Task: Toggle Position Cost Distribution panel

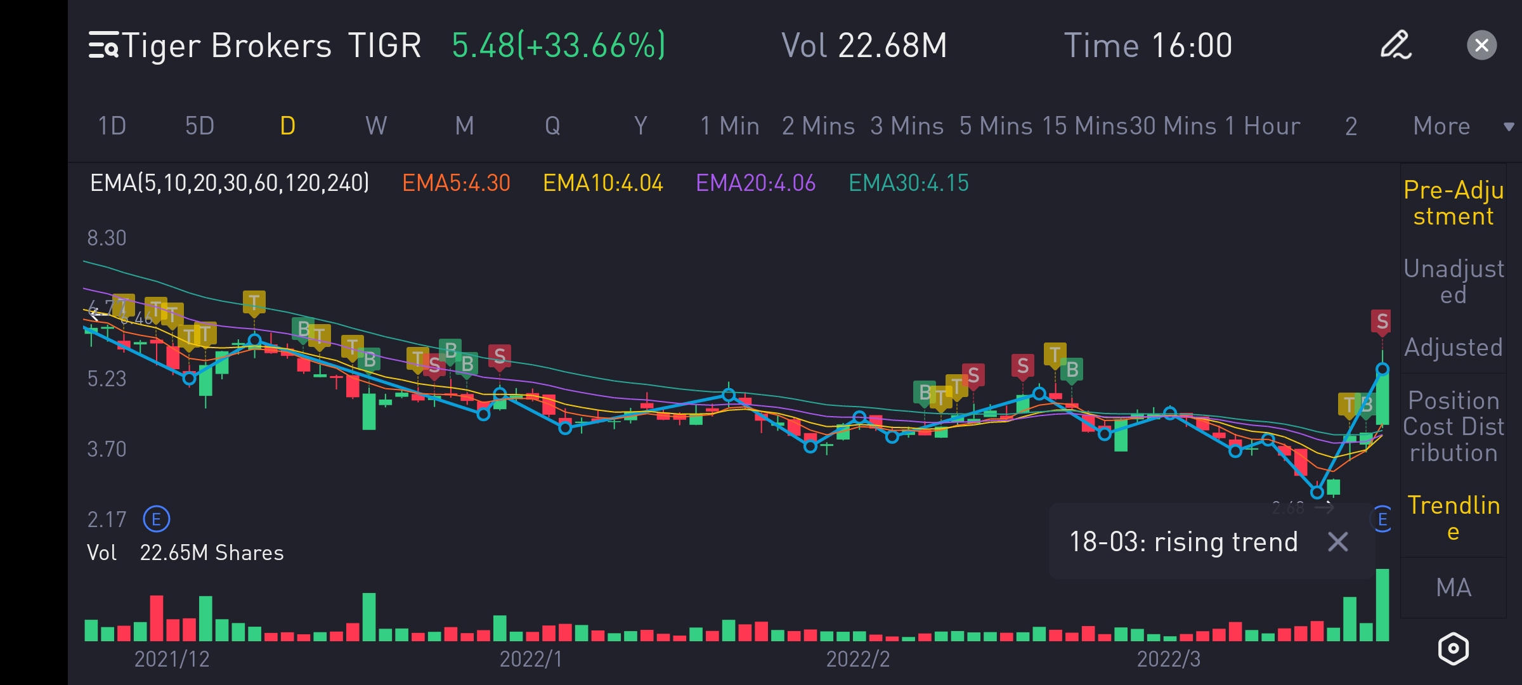Action: [1453, 426]
